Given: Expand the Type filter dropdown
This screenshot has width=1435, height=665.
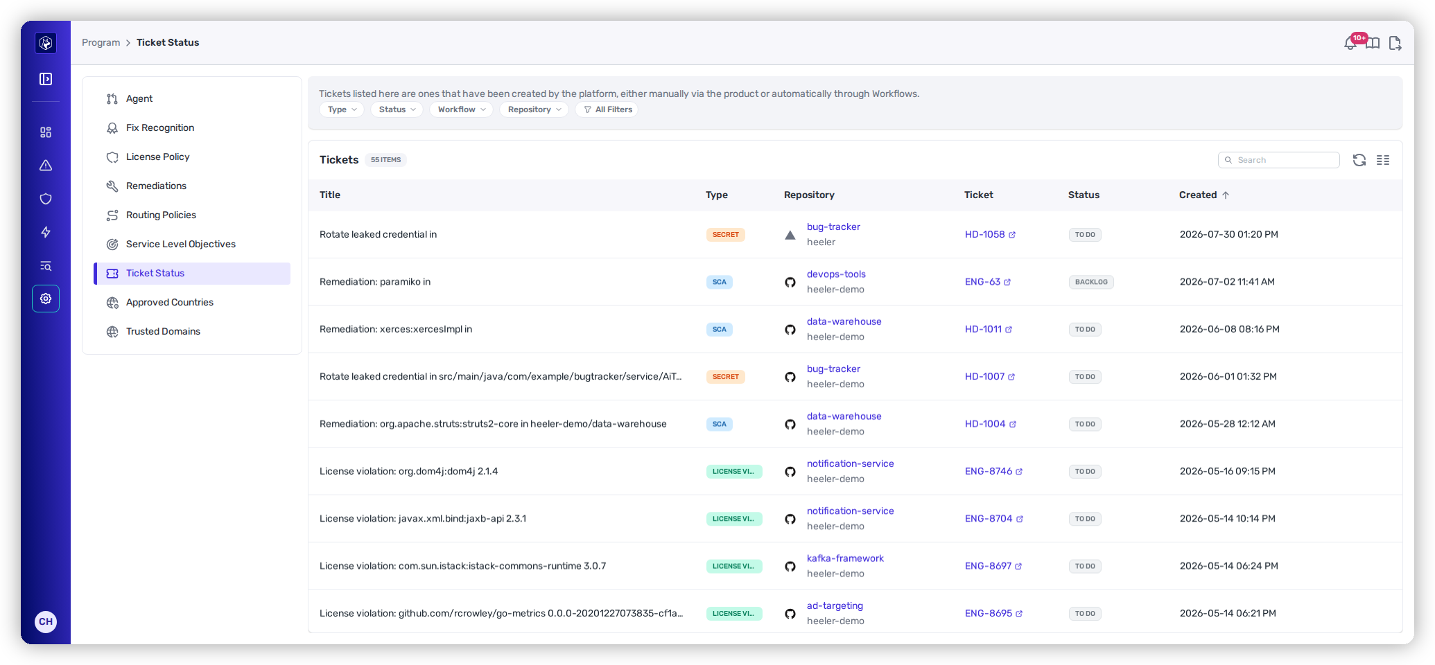Looking at the screenshot, I should 342,109.
